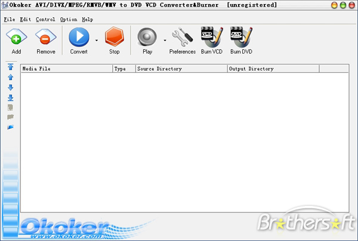This screenshot has height=241, width=358.
Task: Expand the Convert dropdown arrow
Action: click(97, 40)
